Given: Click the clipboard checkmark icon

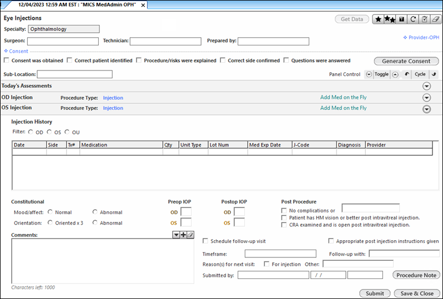Looking at the screenshot, I should 424,19.
